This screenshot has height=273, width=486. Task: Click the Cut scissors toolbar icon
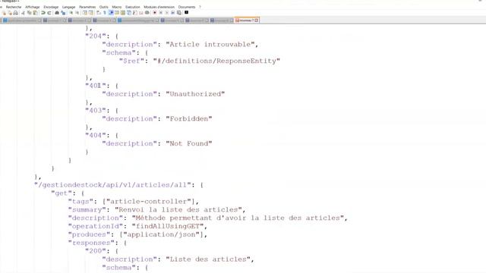tap(23, 13)
